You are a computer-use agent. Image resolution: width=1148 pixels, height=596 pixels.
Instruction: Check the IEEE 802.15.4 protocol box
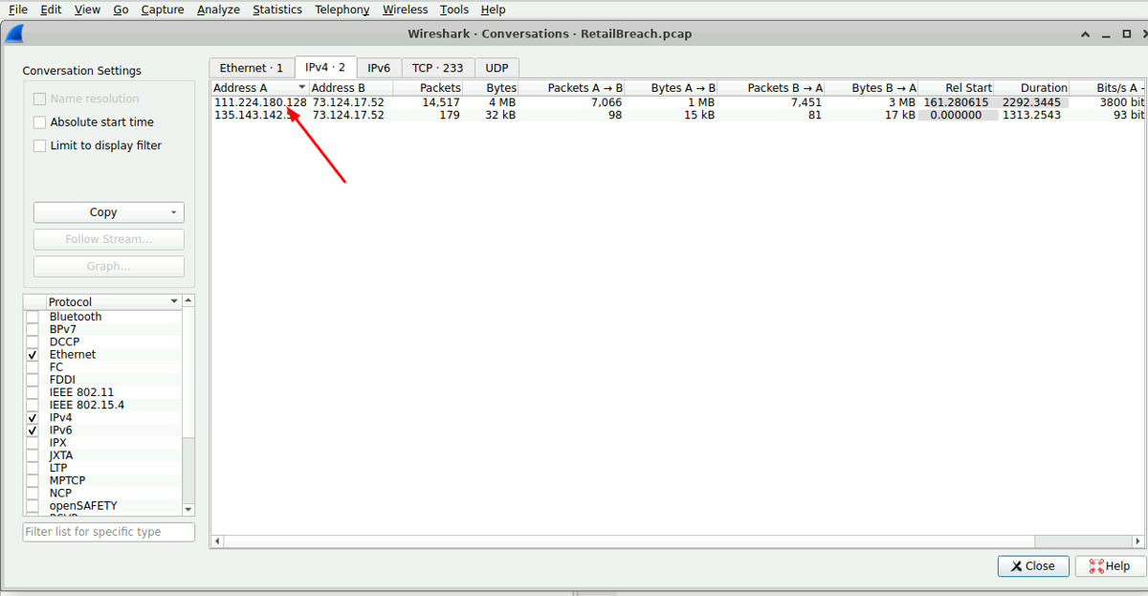[33, 405]
